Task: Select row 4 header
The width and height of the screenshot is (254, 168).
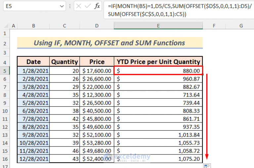Action: point(5,62)
